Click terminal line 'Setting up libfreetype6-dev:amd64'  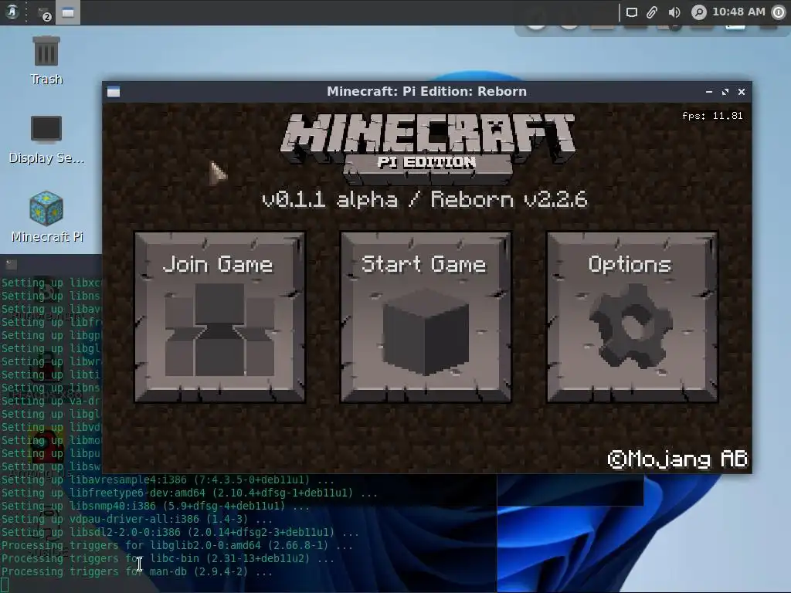[x=189, y=493]
